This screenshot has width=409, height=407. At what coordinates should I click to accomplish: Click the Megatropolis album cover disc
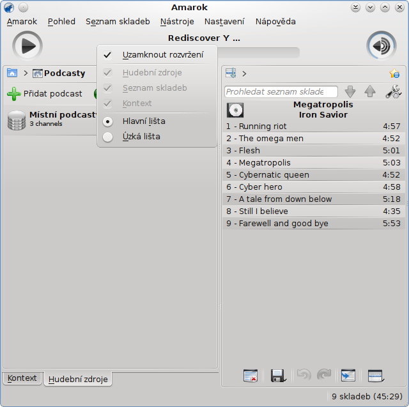(235, 110)
